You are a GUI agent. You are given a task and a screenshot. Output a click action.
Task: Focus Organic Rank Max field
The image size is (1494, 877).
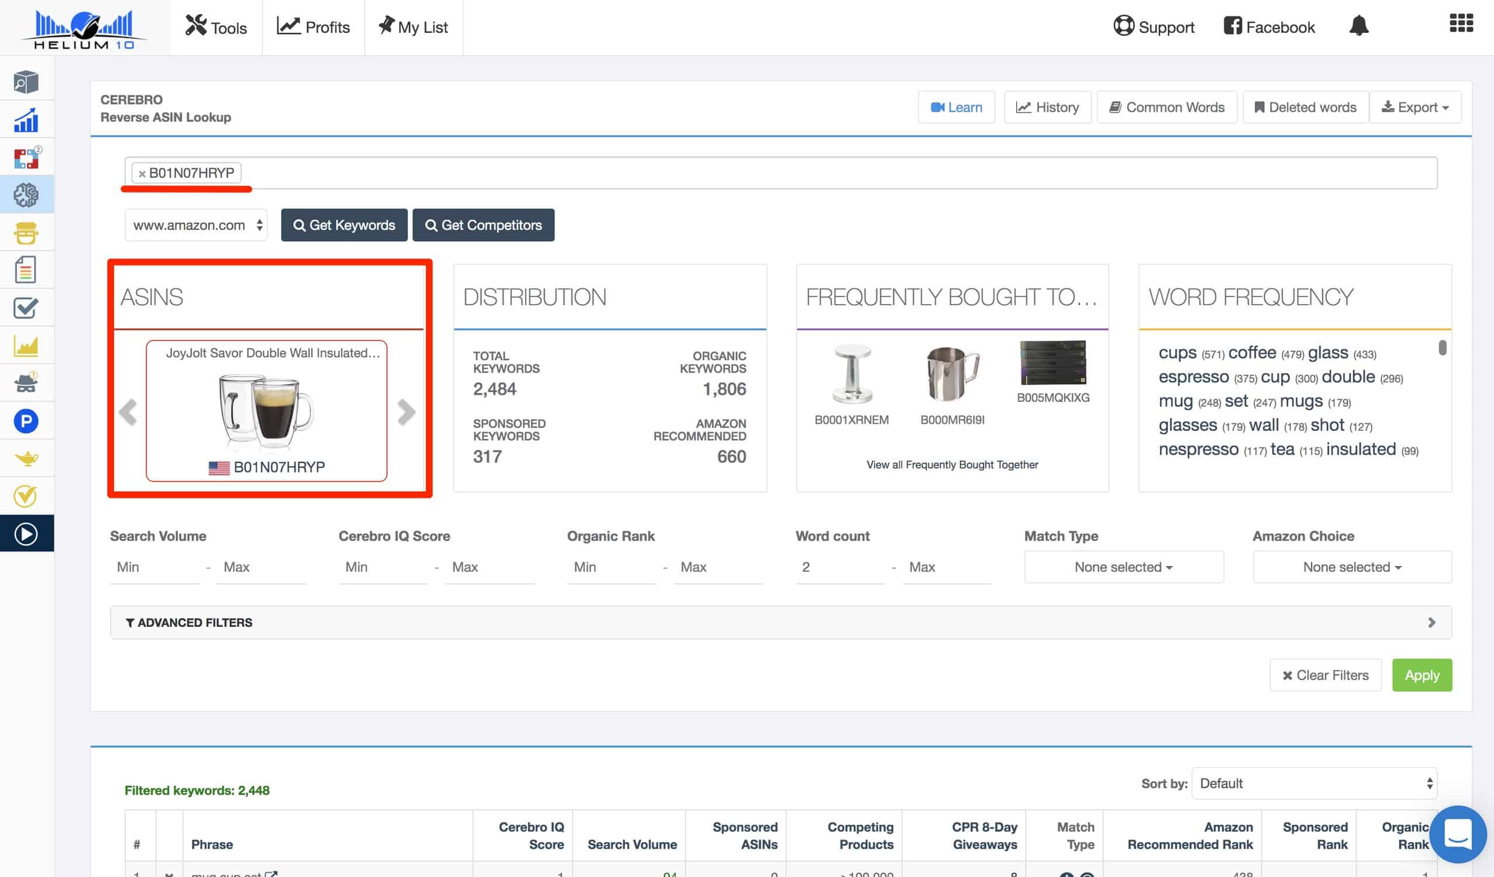coord(718,567)
